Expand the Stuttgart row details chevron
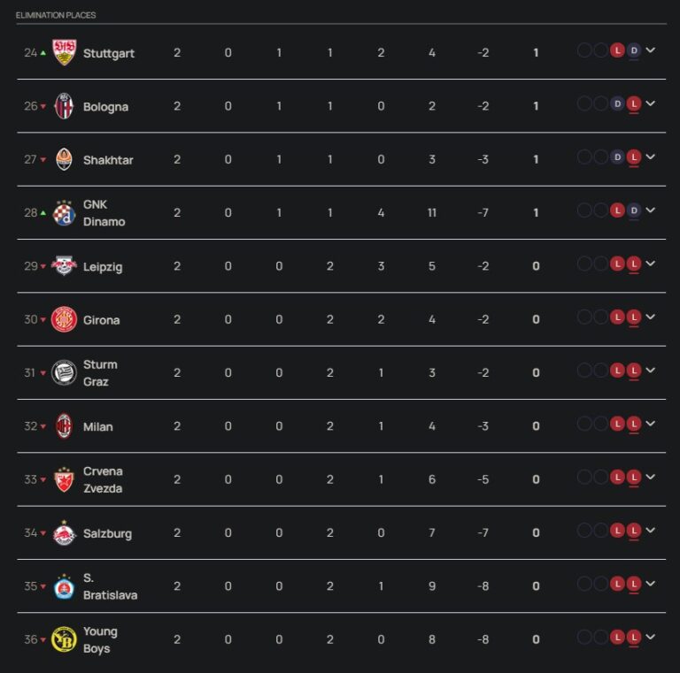 click(651, 50)
